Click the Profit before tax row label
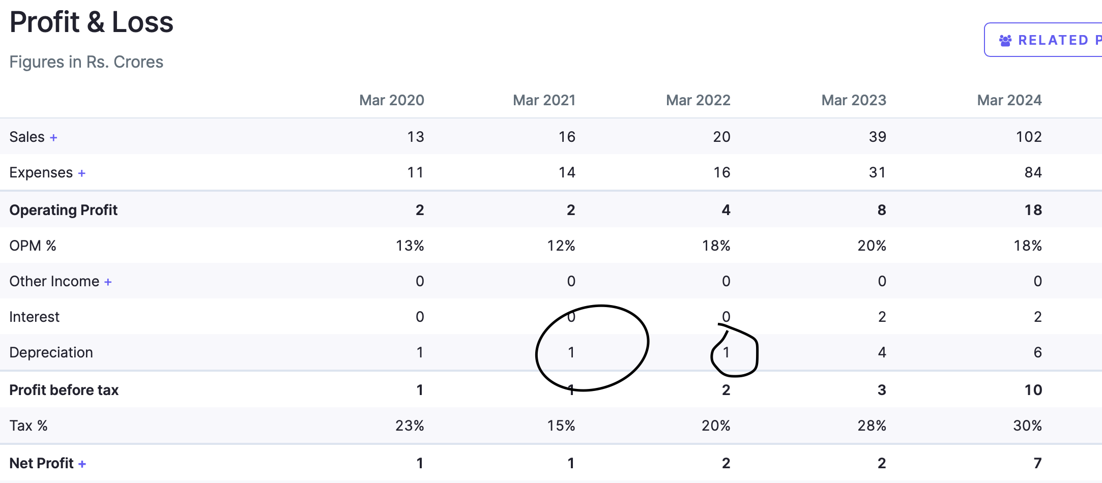This screenshot has width=1102, height=483. [x=64, y=390]
